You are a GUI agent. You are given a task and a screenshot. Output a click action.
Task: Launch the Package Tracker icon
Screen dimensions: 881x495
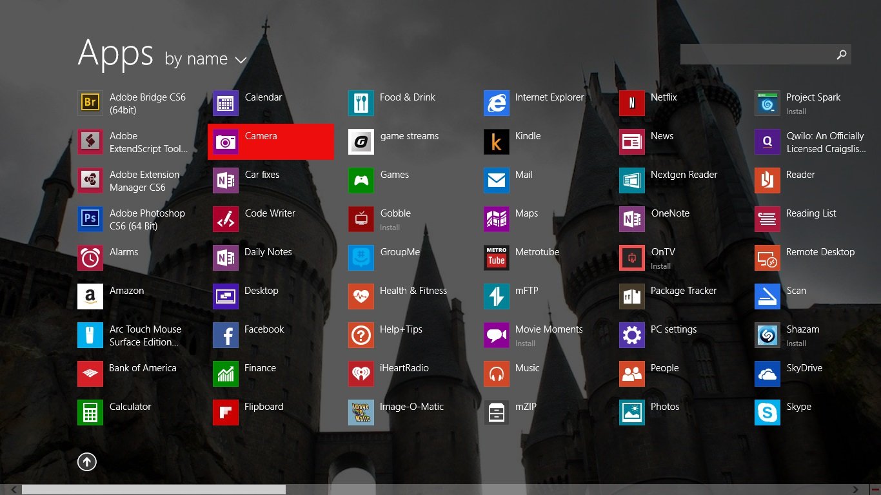click(632, 296)
